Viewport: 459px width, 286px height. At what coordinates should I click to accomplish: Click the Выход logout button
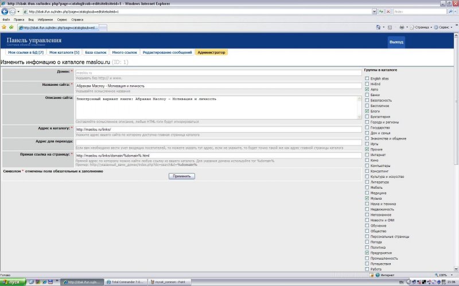point(396,42)
